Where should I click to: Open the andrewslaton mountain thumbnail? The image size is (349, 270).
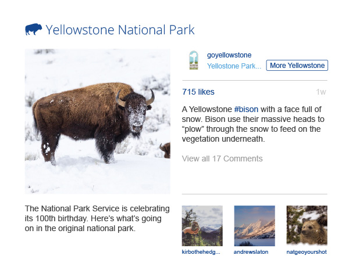click(254, 226)
